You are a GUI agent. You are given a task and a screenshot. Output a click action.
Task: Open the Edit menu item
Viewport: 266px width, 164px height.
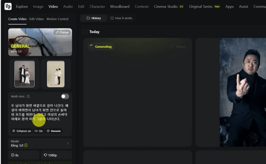click(x=81, y=7)
